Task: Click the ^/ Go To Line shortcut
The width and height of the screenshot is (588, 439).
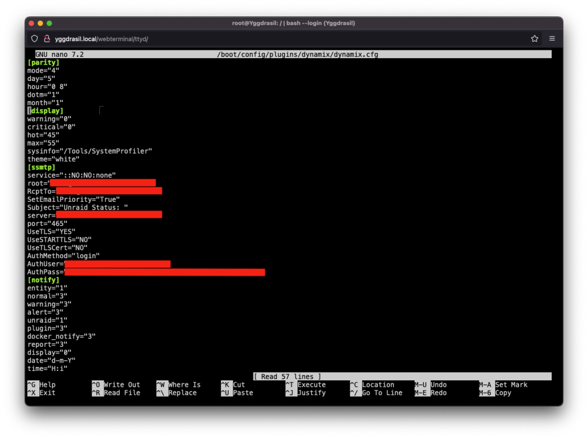Action: pyautogui.click(x=376, y=393)
